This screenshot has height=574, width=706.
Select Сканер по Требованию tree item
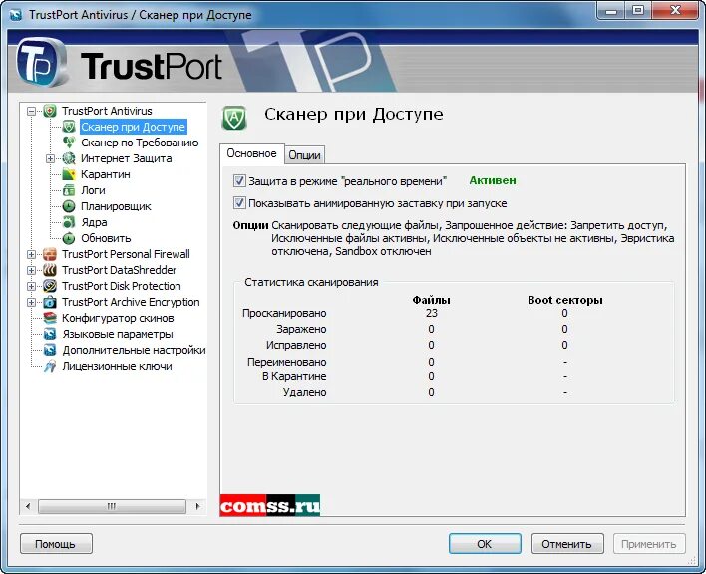tap(140, 143)
